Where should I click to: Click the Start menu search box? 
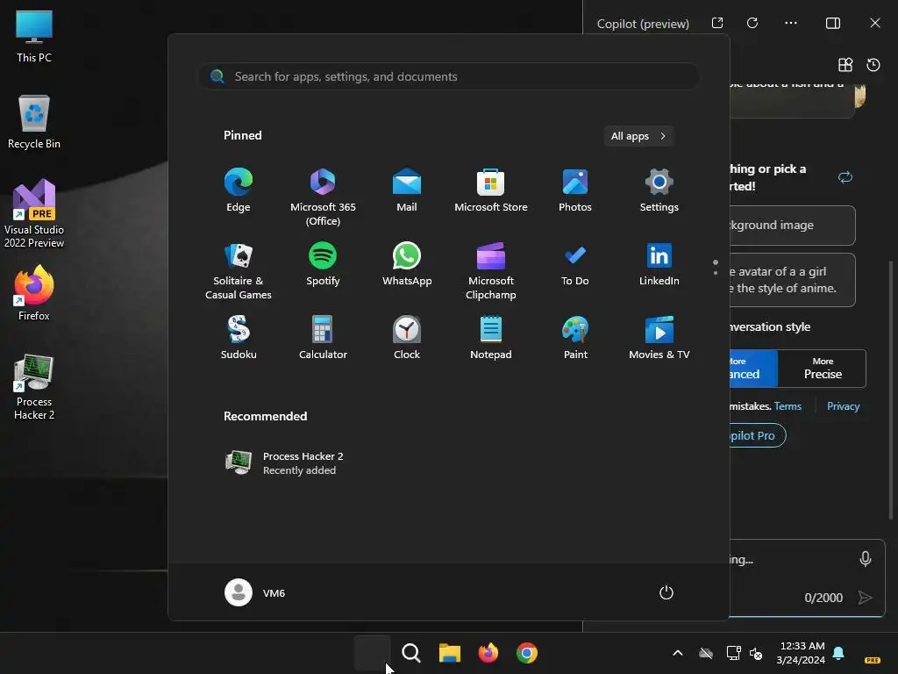[449, 76]
